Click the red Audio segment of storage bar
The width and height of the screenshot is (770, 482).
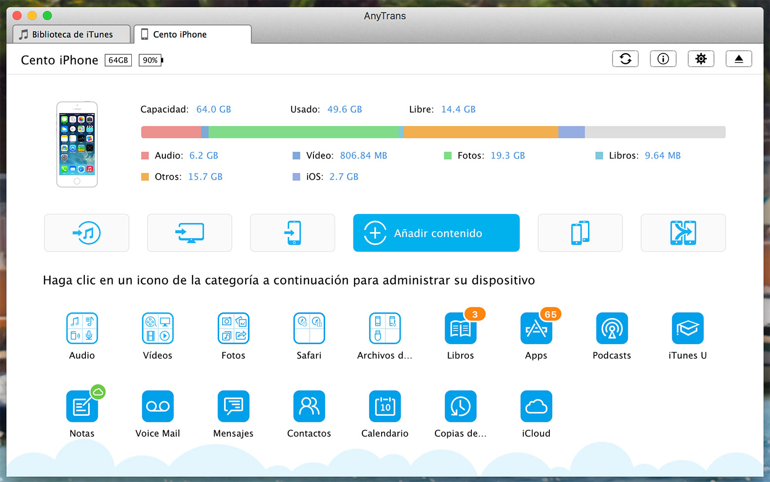(171, 132)
